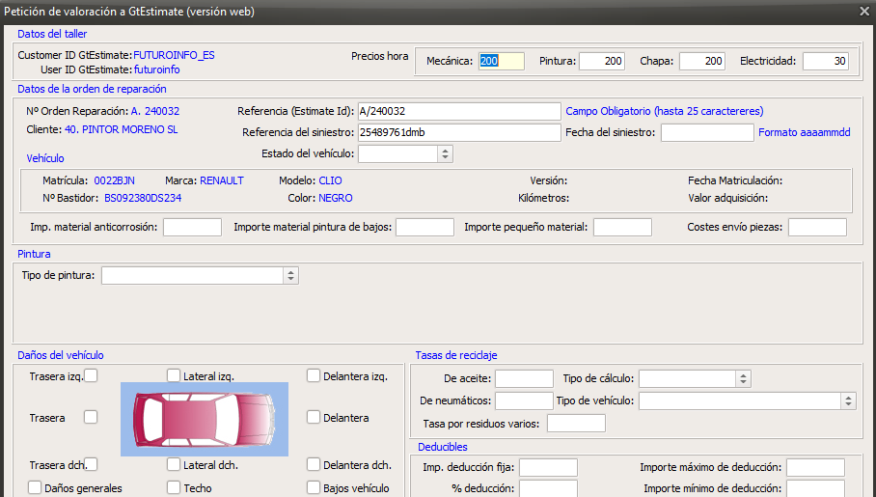This screenshot has height=497, width=876.
Task: Click Imp. material anticorrosión field
Action: [x=192, y=227]
